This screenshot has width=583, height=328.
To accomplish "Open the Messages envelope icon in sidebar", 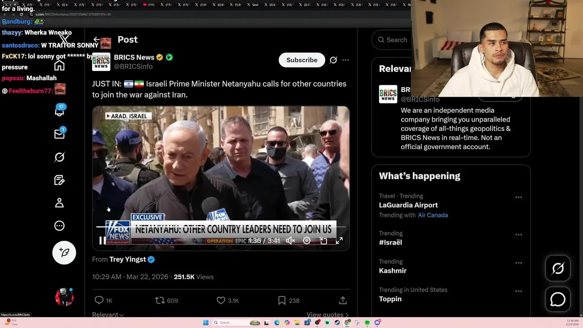I will click(x=59, y=134).
